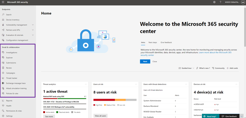
Task: Click the Threat tracker chart icon
Action: [x=3, y=78]
